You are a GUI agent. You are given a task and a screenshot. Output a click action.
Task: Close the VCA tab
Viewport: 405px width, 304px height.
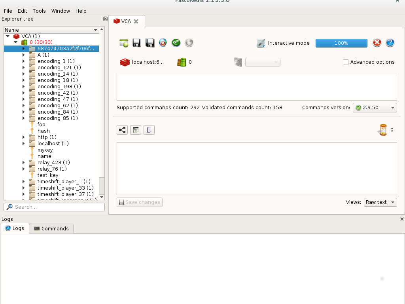pos(136,21)
